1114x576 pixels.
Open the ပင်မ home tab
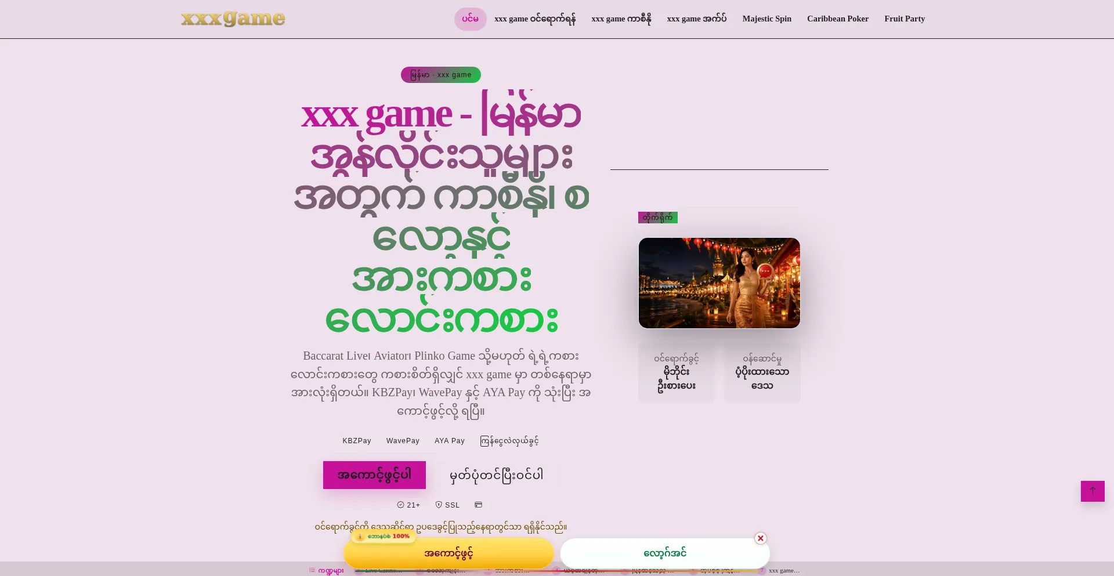pyautogui.click(x=470, y=19)
